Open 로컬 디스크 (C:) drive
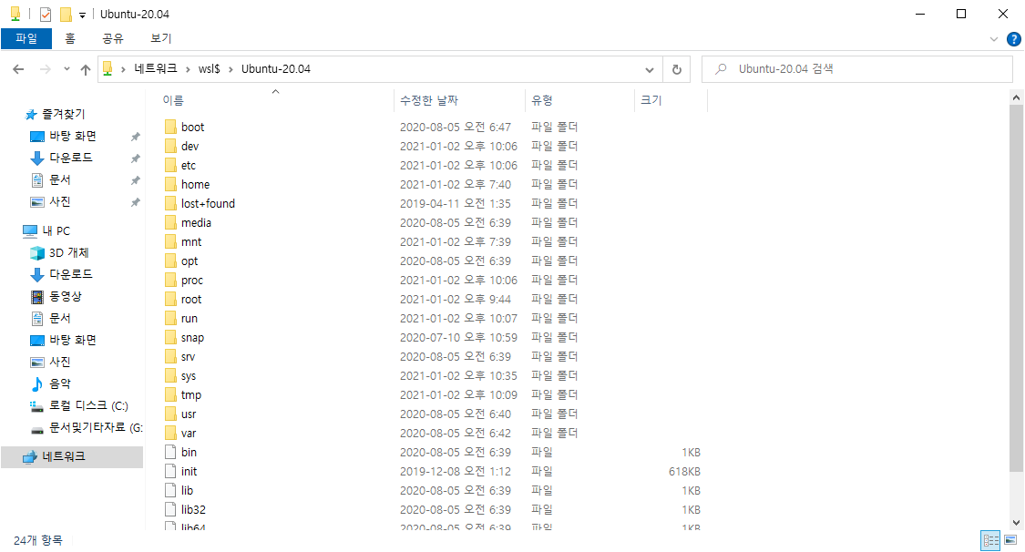This screenshot has width=1025, height=552. tap(87, 405)
